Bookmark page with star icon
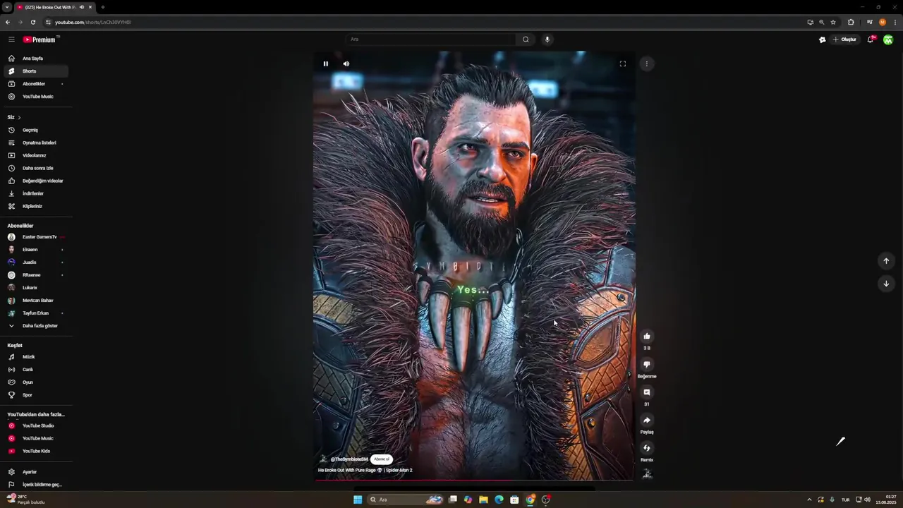 [x=833, y=22]
